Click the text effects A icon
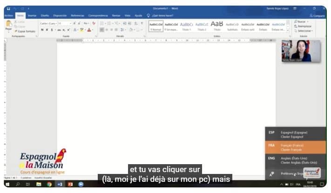This screenshot has height=193, width=331. (75, 30)
